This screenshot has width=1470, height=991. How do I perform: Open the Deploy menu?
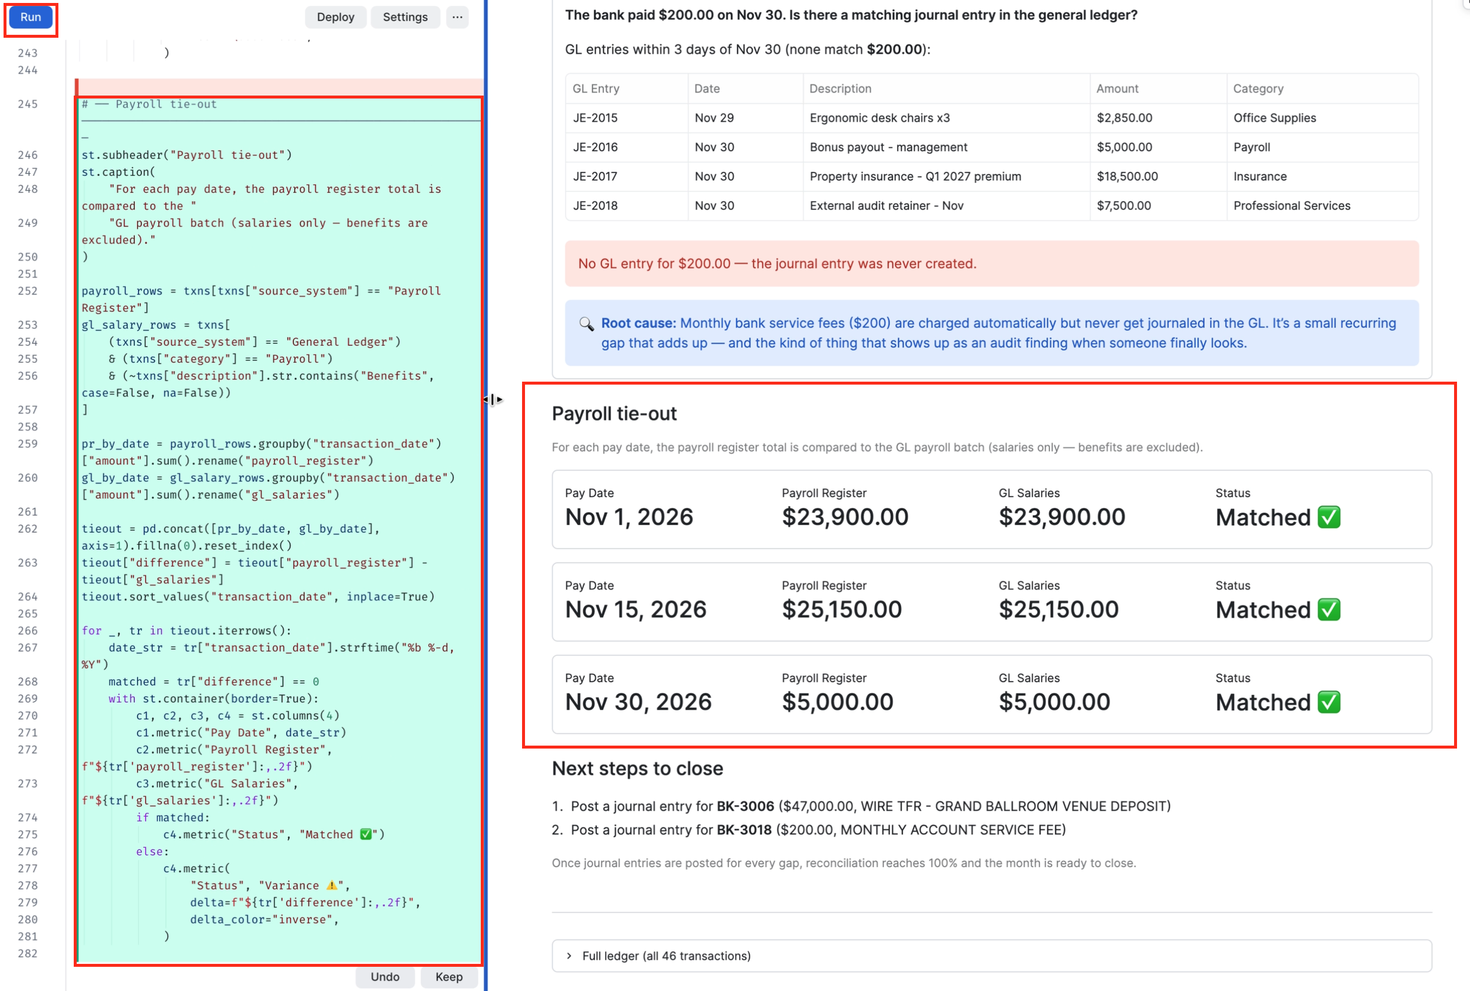coord(335,17)
